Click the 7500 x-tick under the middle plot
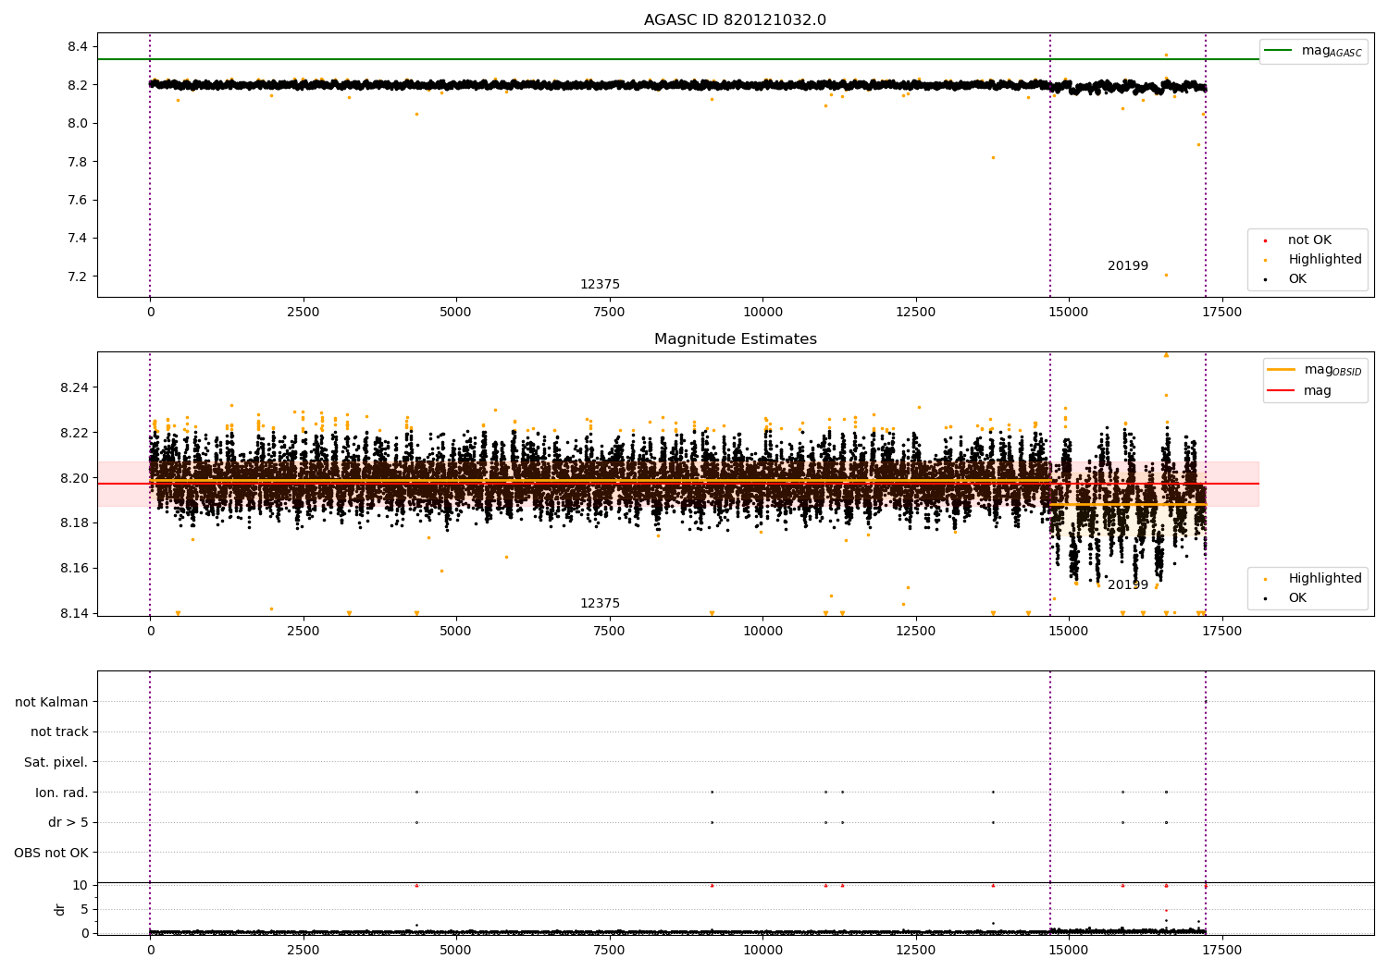The width and height of the screenshot is (1388, 971). (609, 632)
